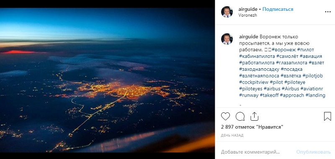Image resolution: width=335 pixels, height=159 pixels.
Task: Follow airguide via Подписаться link
Action: coord(278,9)
